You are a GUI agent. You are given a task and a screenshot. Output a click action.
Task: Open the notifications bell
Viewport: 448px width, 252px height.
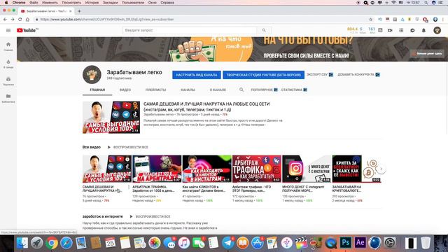point(423,30)
